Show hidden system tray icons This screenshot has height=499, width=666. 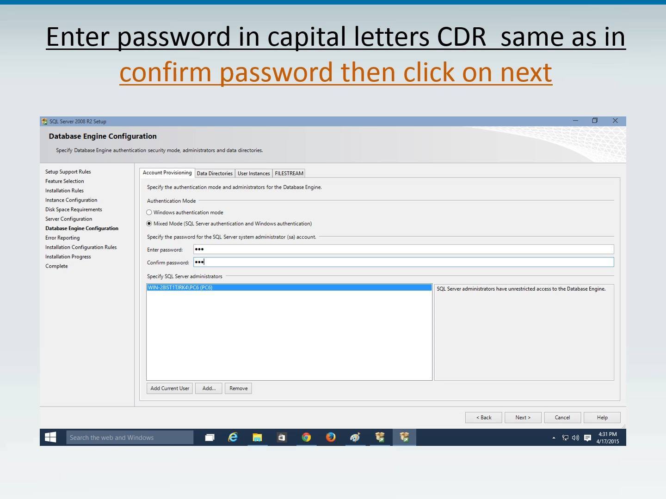(x=554, y=438)
